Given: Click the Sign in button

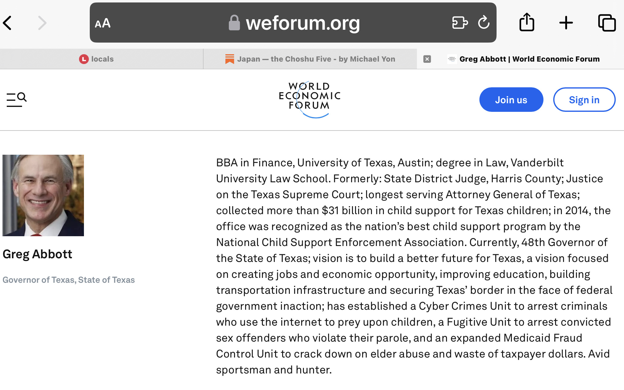Looking at the screenshot, I should 584,100.
